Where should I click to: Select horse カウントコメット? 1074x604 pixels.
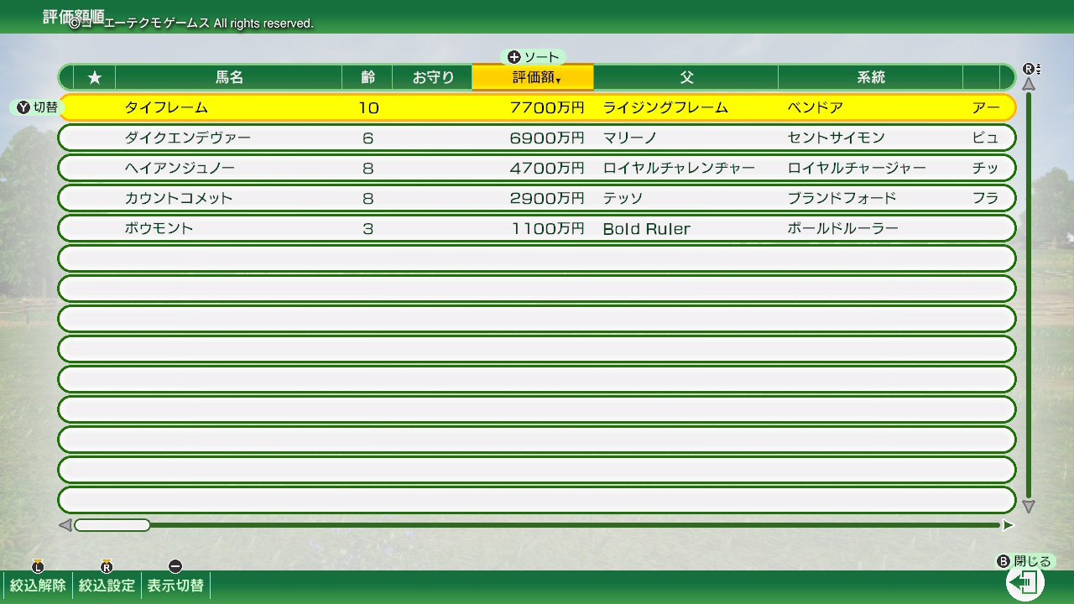(179, 198)
